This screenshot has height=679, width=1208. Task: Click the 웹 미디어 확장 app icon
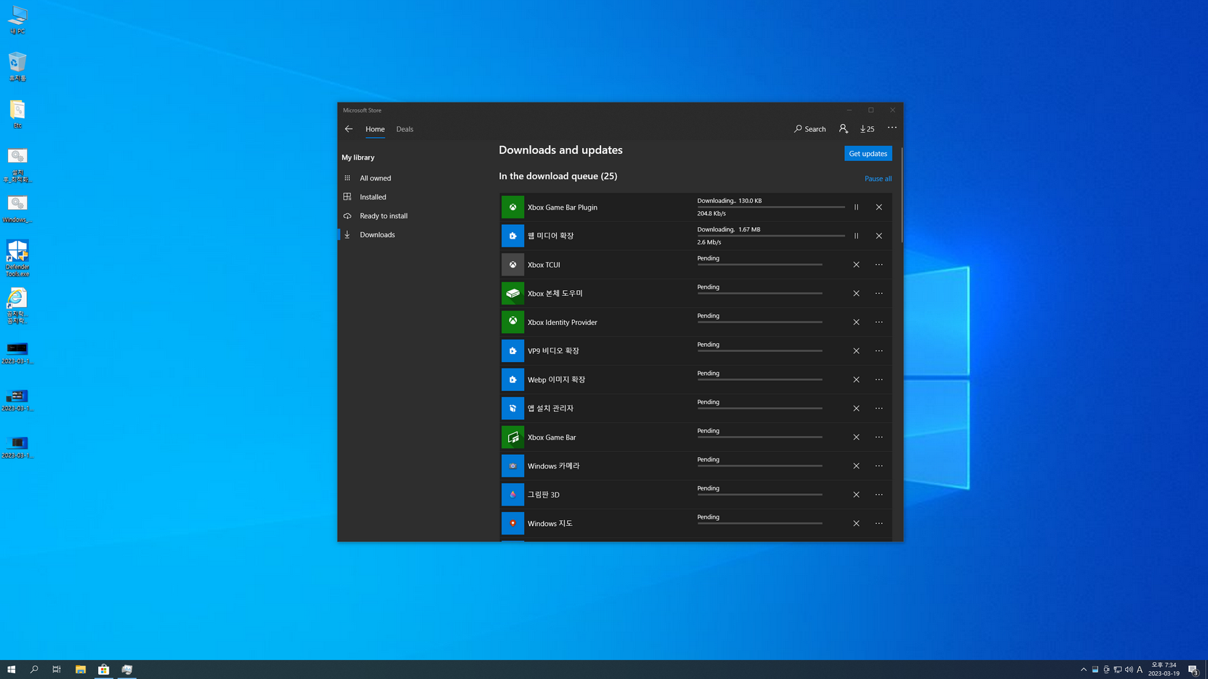(x=513, y=236)
